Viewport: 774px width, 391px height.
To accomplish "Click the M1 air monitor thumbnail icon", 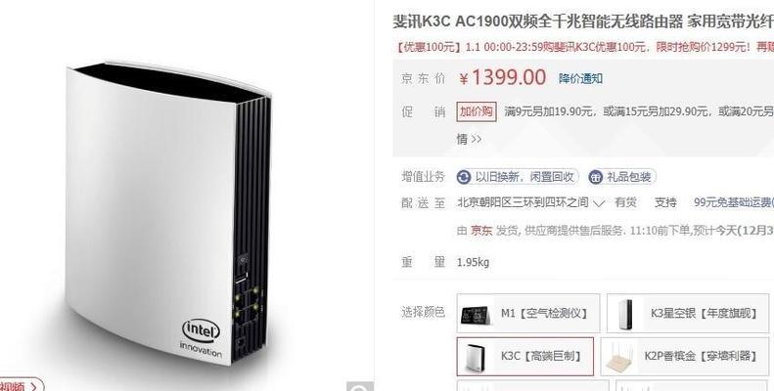I will point(476,314).
